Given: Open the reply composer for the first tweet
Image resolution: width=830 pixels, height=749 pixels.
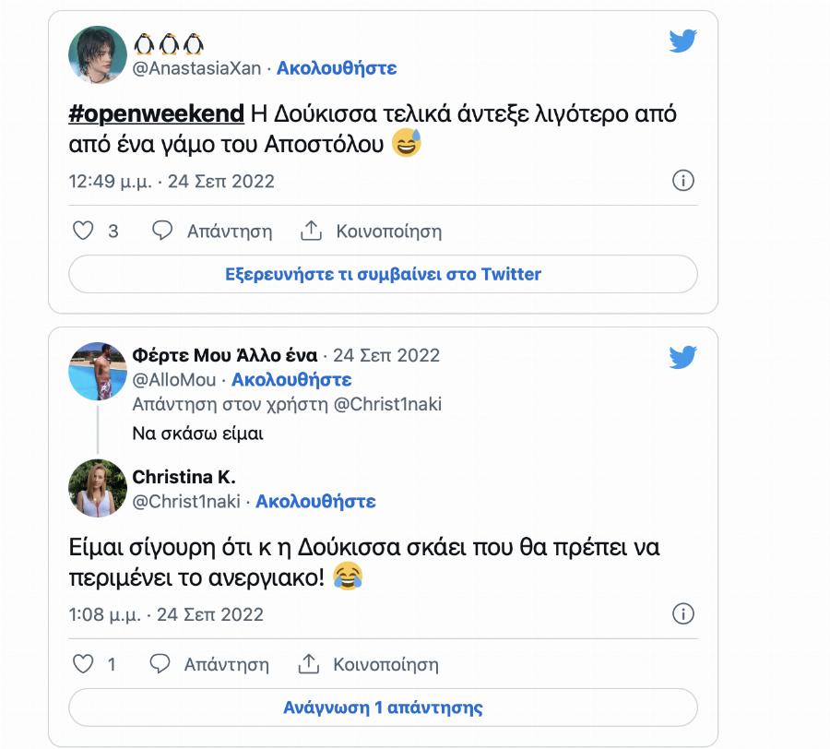Looking at the screenshot, I should 164,232.
